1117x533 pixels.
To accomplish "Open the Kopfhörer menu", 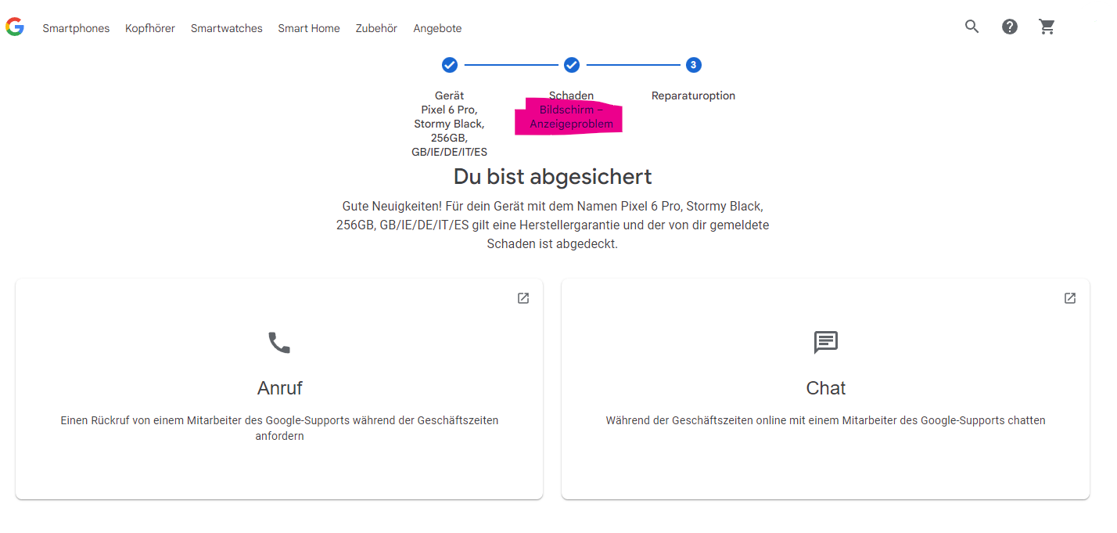I will (150, 28).
